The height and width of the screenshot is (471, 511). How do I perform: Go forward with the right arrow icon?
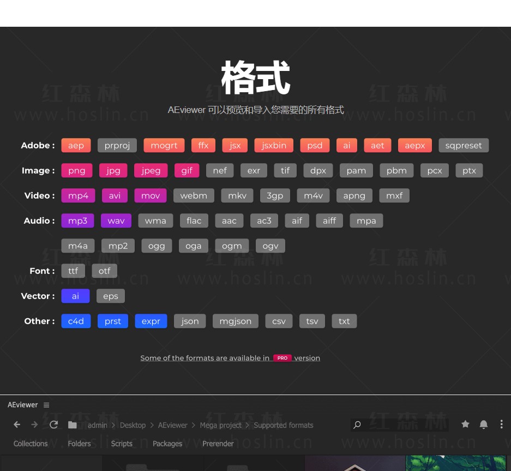click(34, 425)
